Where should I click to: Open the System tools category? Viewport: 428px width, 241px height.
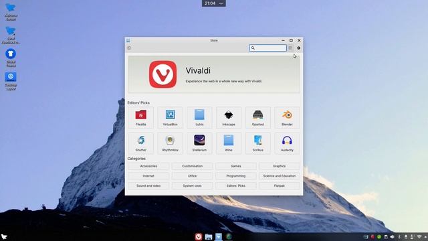point(192,186)
